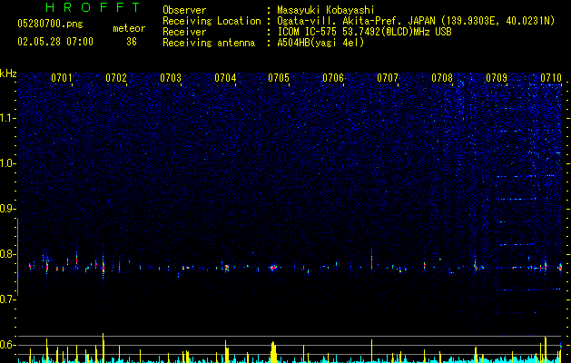Click the 0707 time marker

click(388, 78)
